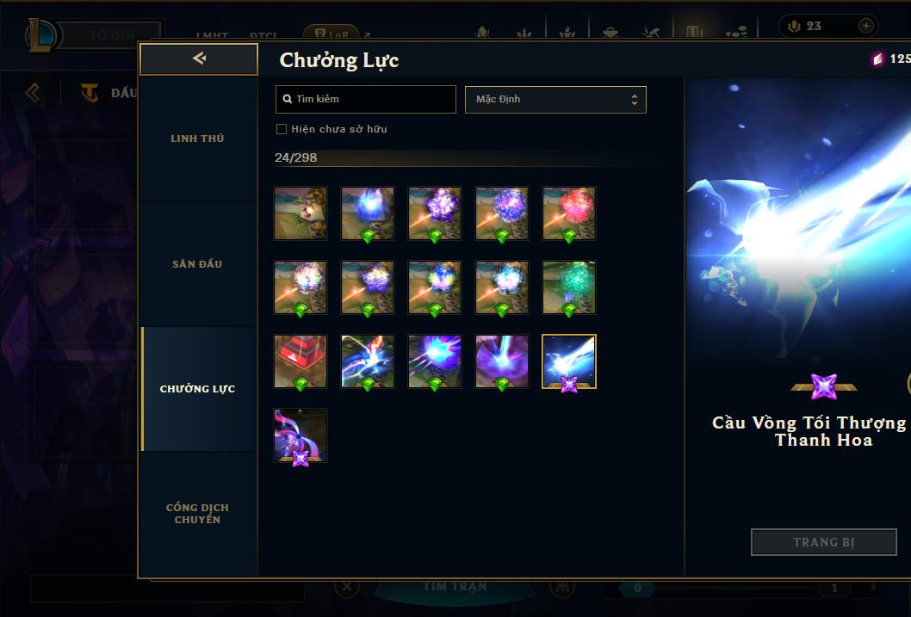Select the green orb boom thumbnail
The image size is (911, 617).
point(569,287)
